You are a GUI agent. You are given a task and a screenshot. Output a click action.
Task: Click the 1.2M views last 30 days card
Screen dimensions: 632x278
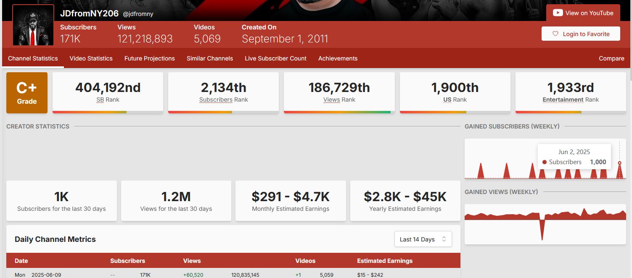(176, 201)
